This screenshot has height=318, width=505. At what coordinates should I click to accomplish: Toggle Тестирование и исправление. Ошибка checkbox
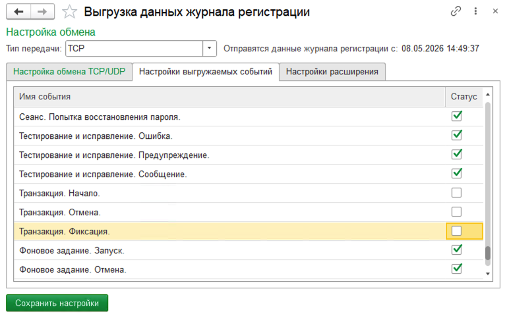coord(456,135)
